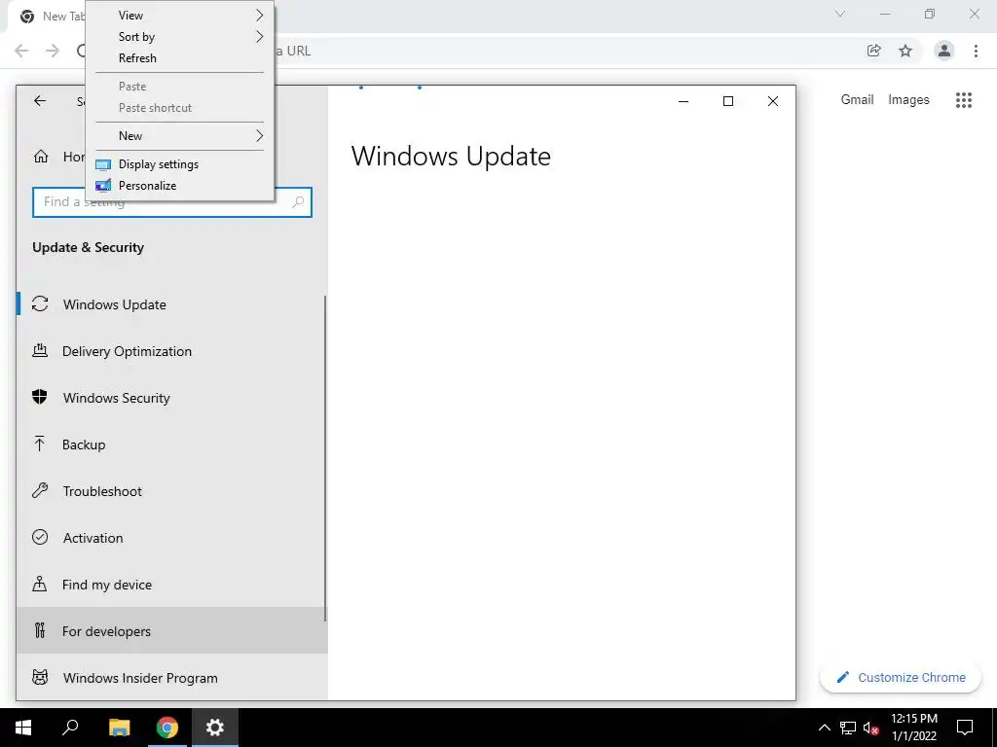Click the Display settings monitor icon
Viewport: 997px width, 747px height.
103,164
